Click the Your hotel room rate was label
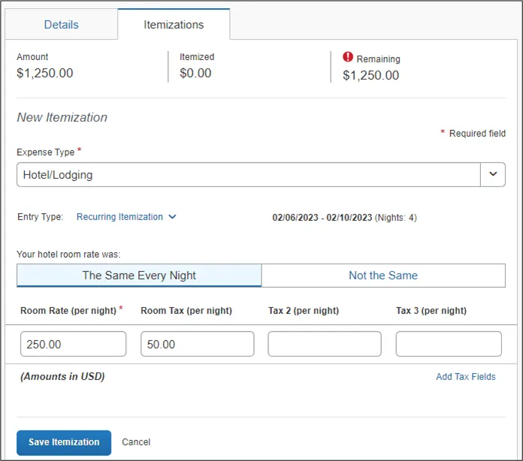The image size is (523, 461). [x=68, y=255]
